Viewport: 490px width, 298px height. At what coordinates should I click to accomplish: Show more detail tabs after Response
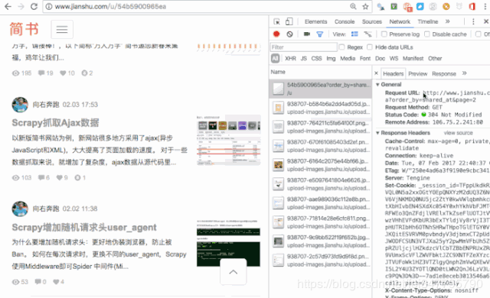465,73
